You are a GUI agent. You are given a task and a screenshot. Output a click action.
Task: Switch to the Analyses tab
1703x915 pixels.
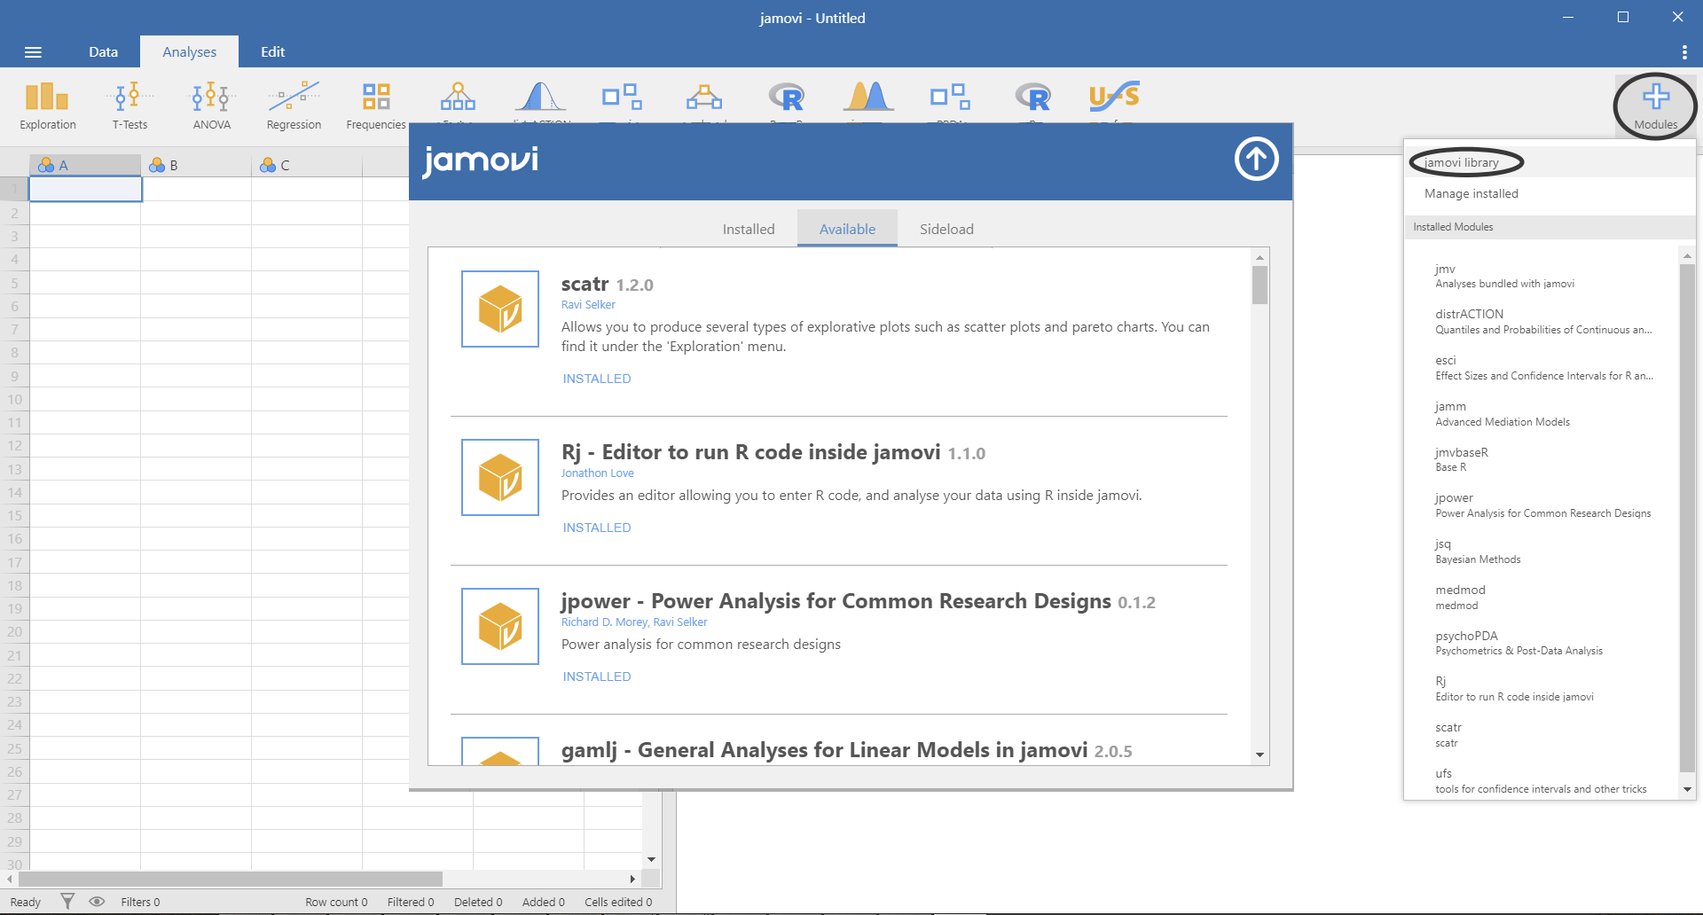point(190,52)
